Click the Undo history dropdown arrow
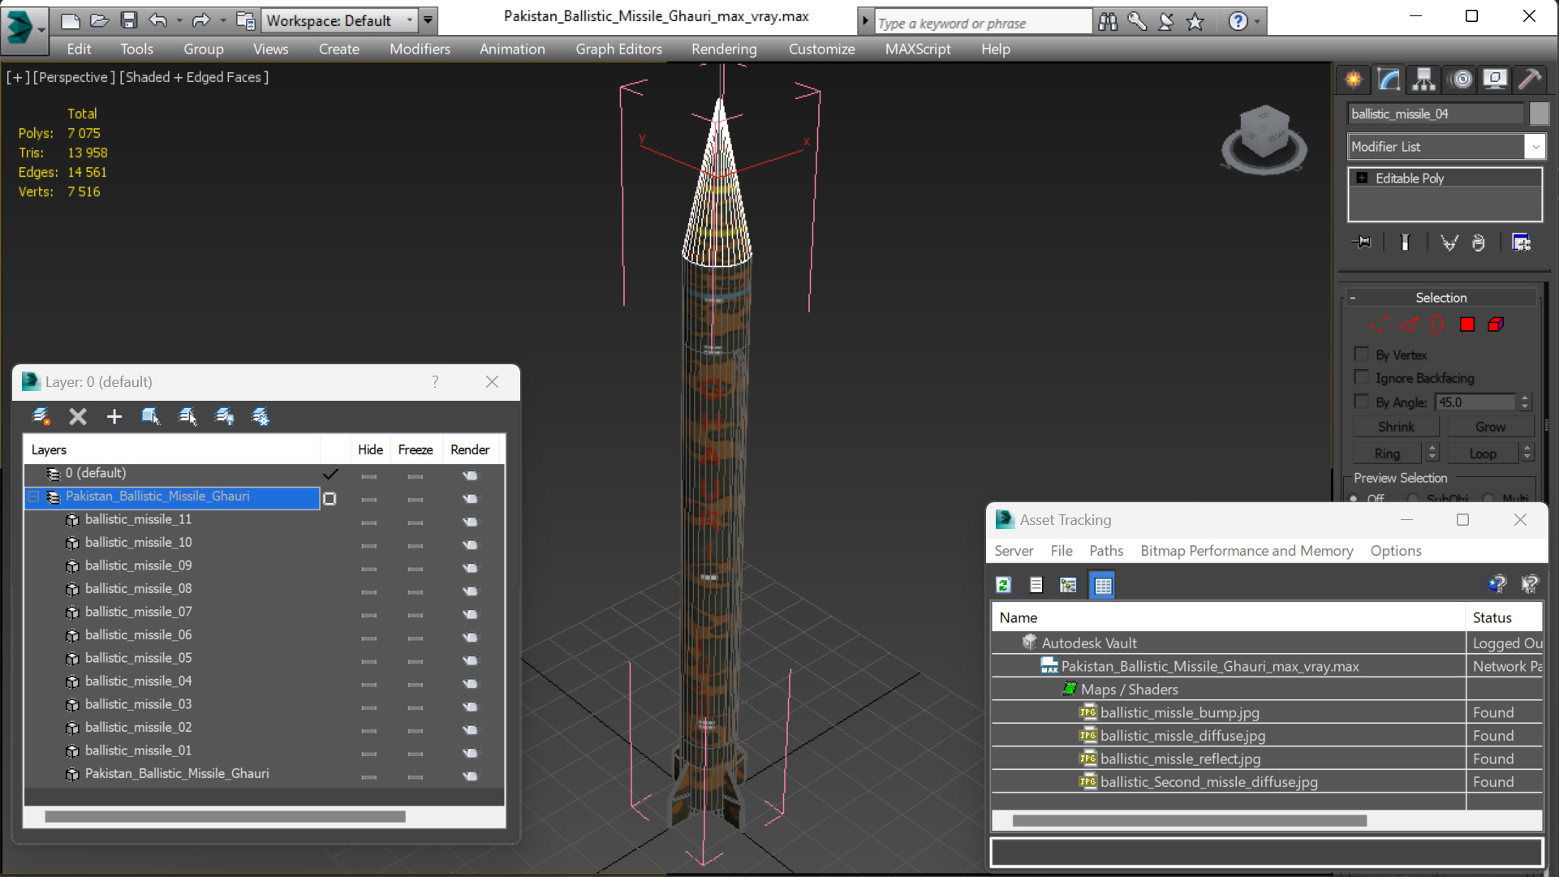Image resolution: width=1559 pixels, height=877 pixels. 179,20
